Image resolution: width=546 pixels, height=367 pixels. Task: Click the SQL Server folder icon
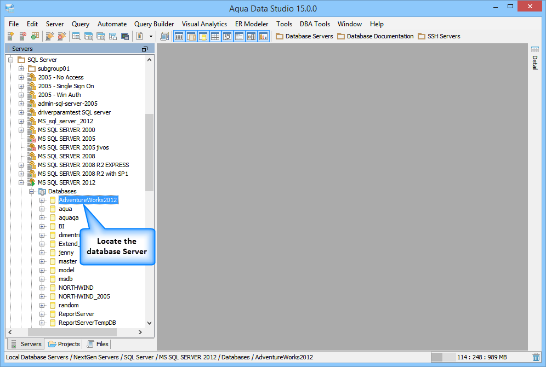tap(21, 60)
